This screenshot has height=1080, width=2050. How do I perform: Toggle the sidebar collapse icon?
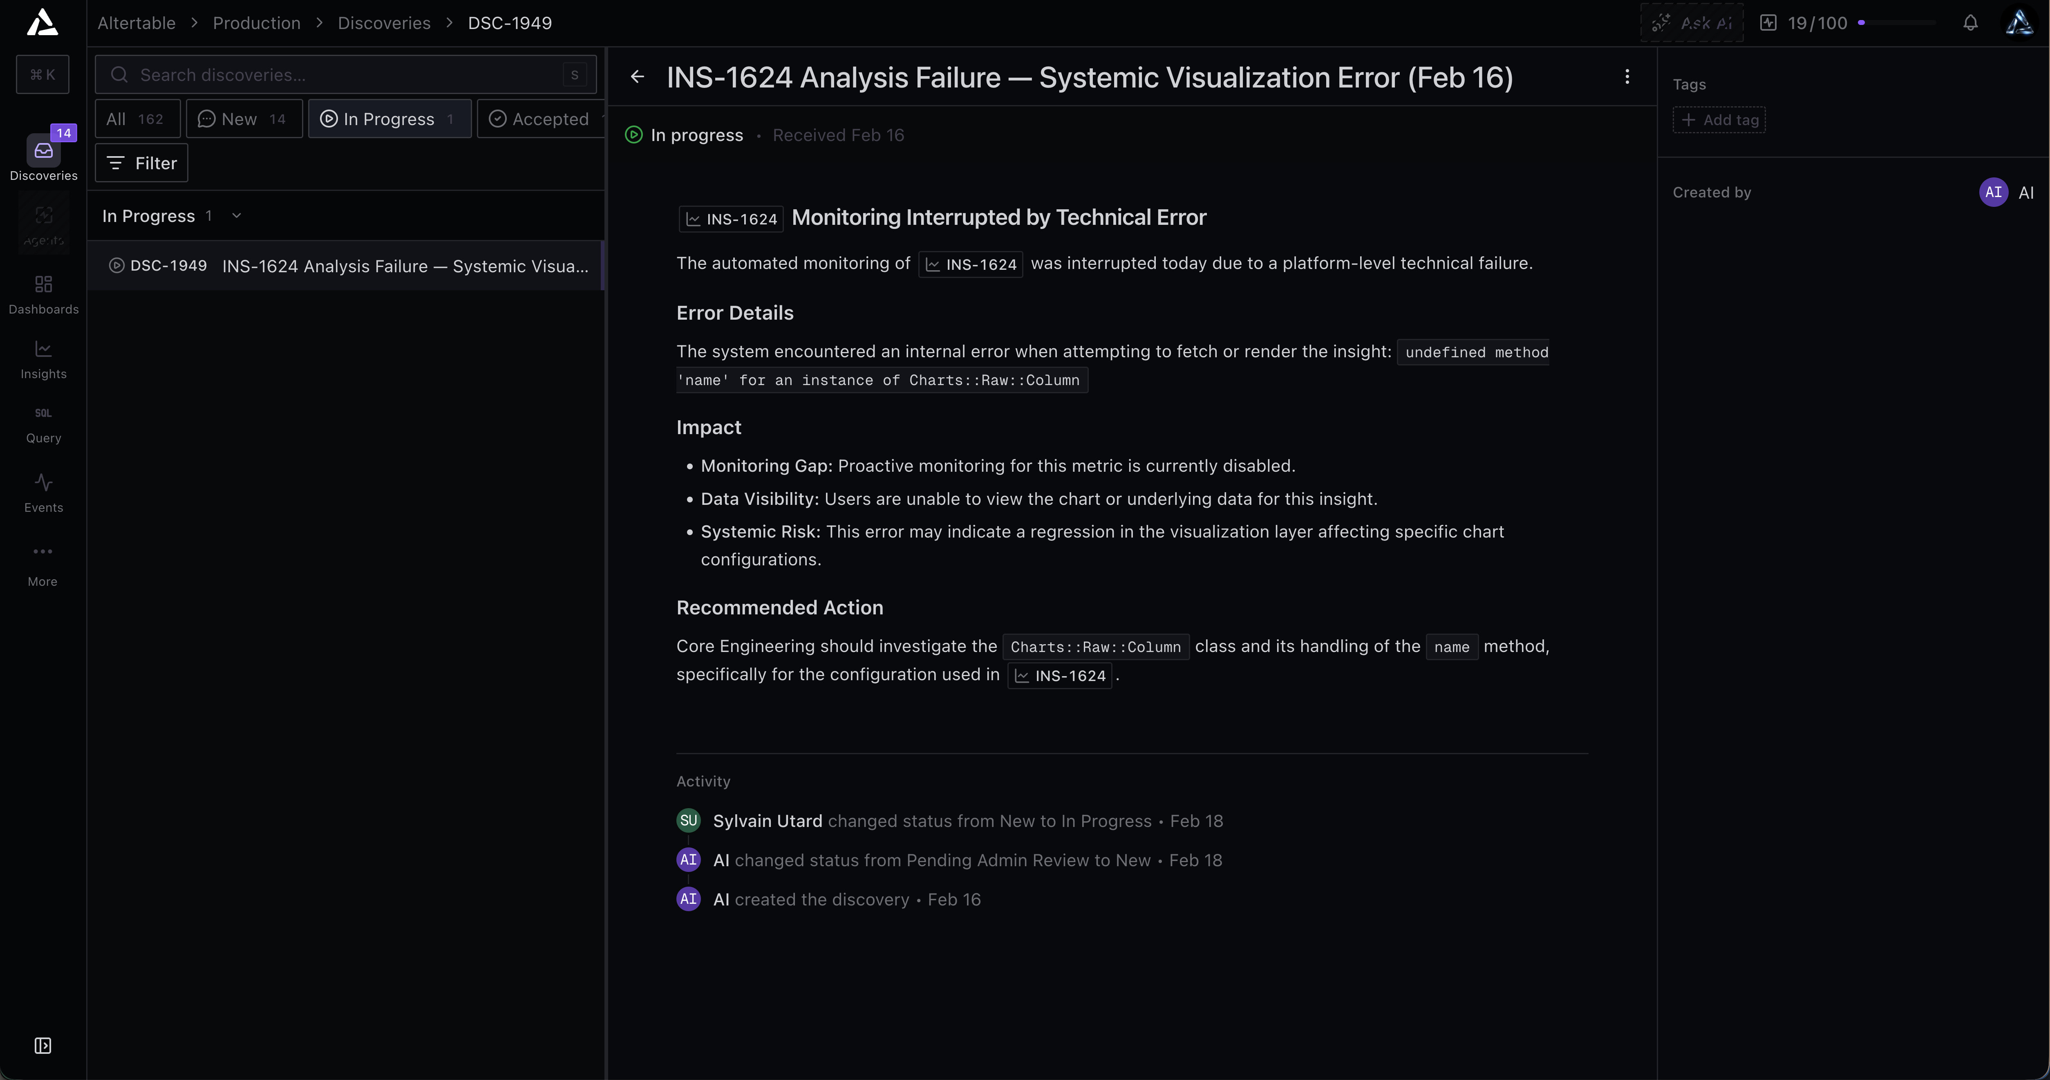coord(43,1045)
